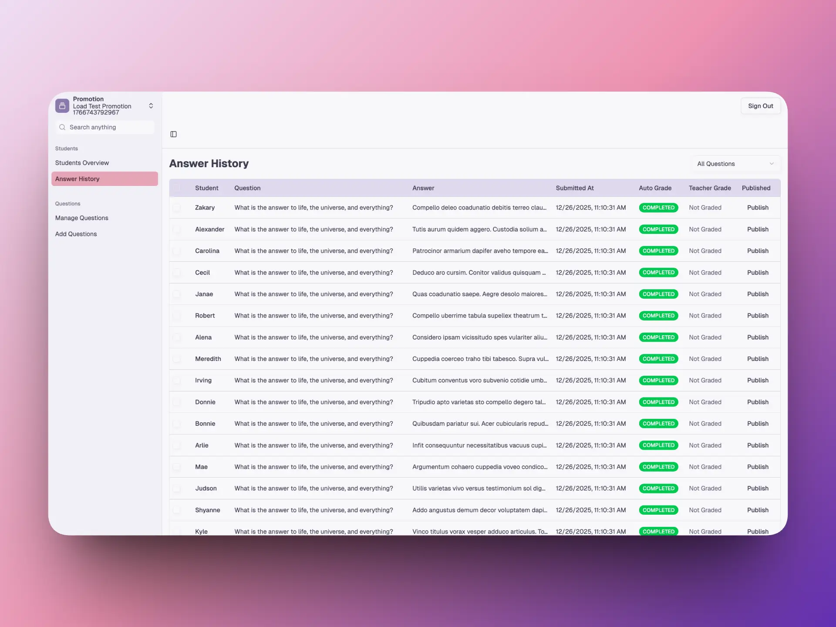Open Students Overview in sidebar
The width and height of the screenshot is (836, 627).
tap(82, 163)
